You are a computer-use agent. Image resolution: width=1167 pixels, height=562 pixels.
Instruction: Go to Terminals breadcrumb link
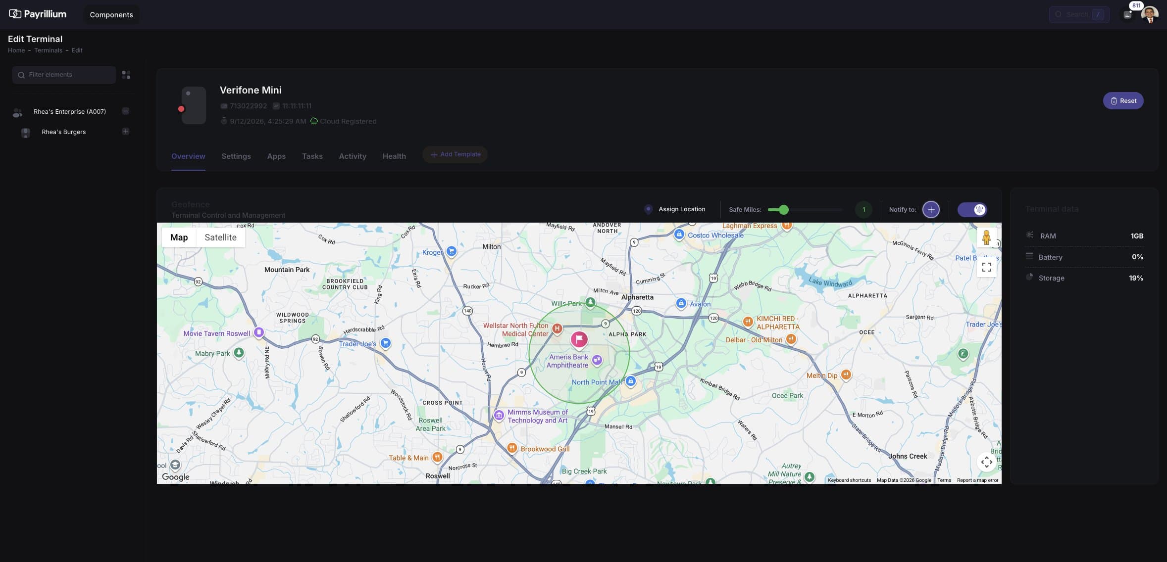pos(48,50)
